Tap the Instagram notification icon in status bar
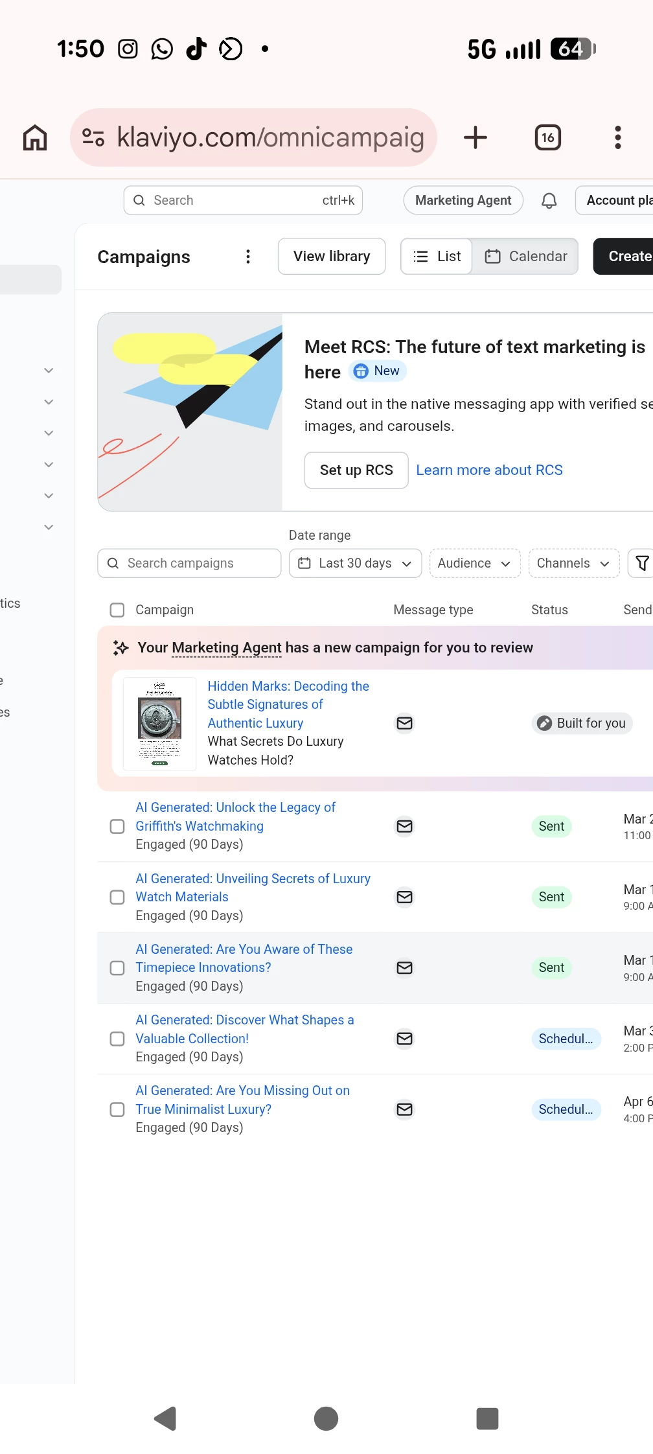 (128, 49)
